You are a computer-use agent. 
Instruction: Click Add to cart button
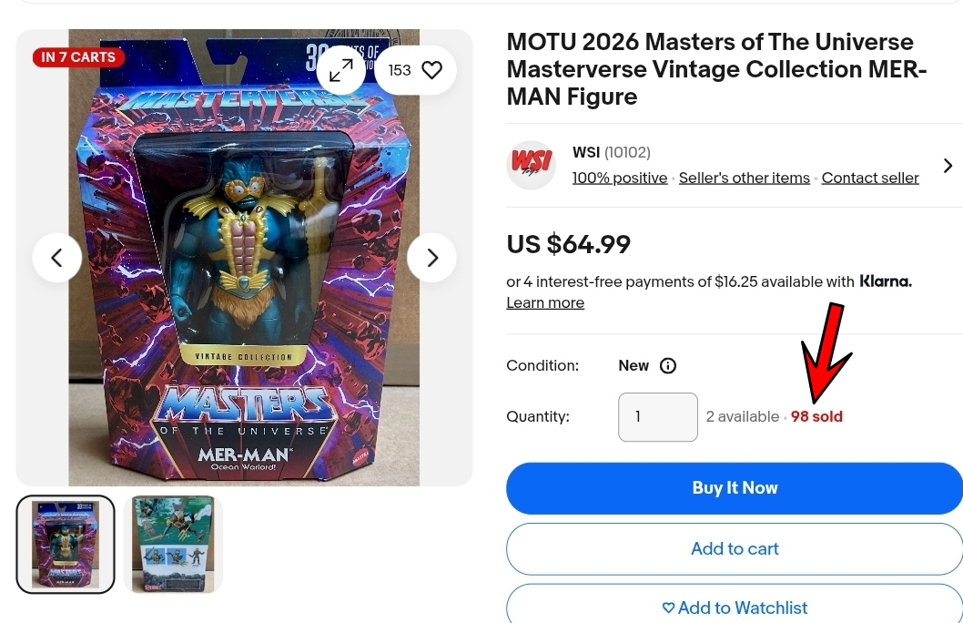(x=735, y=548)
